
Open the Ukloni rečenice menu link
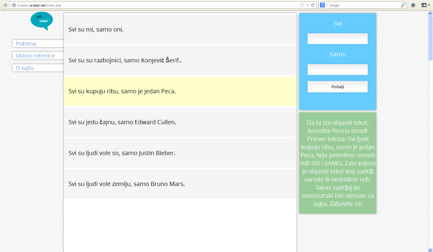click(x=38, y=55)
